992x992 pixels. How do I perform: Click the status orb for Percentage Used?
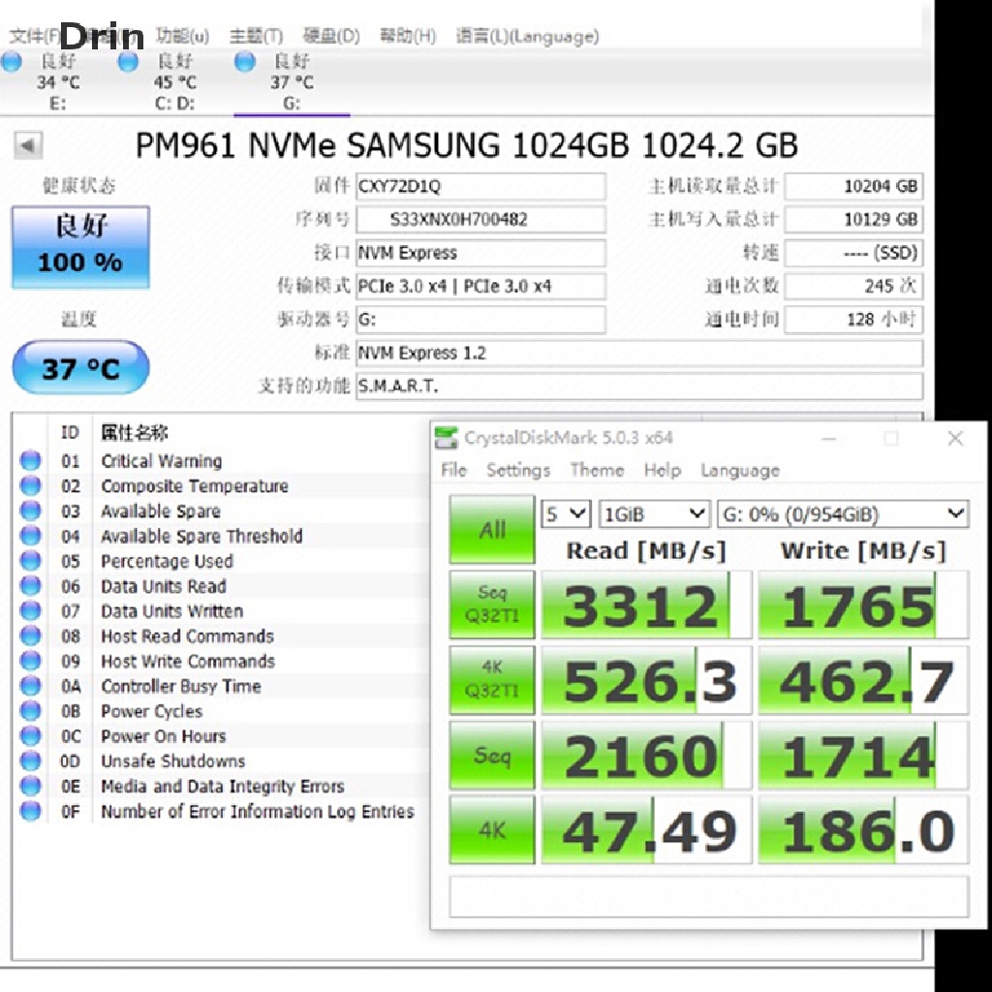coord(30,561)
